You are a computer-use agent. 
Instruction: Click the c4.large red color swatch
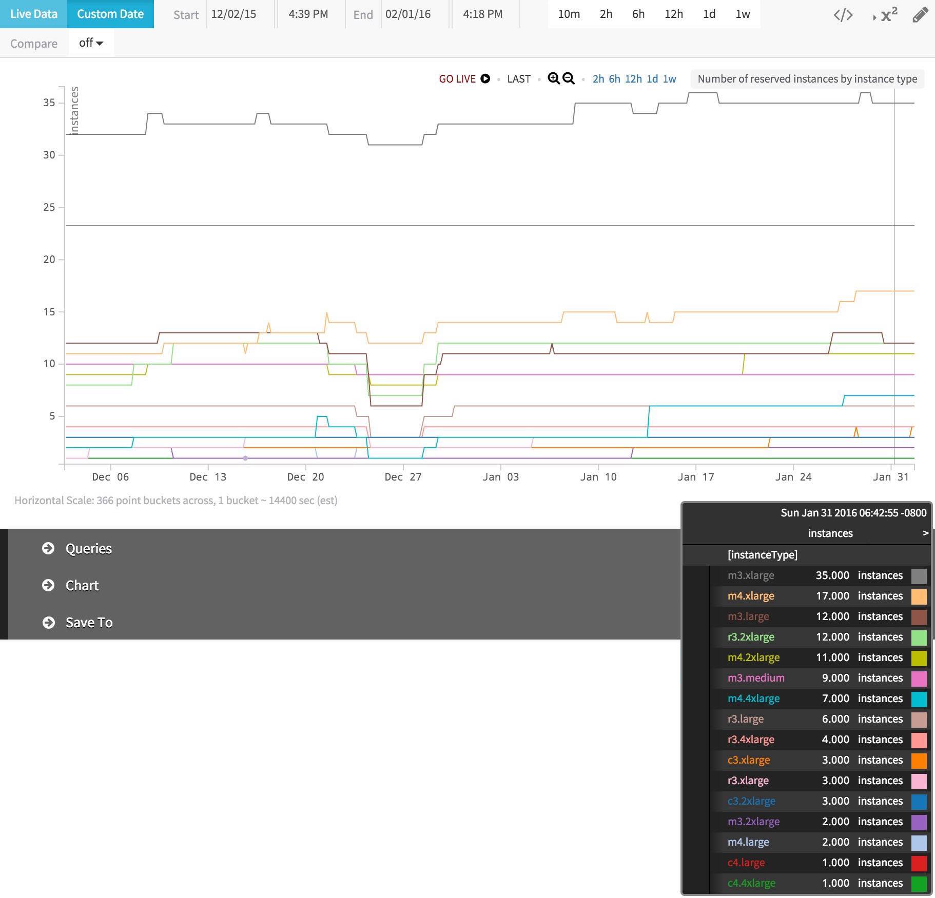pyautogui.click(x=919, y=863)
